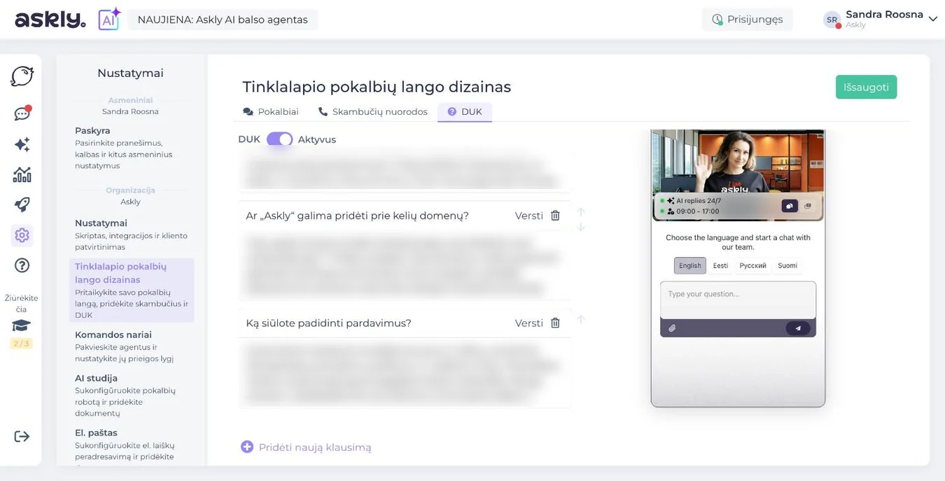
Task: Click the plus icon to add question
Action: (246, 447)
